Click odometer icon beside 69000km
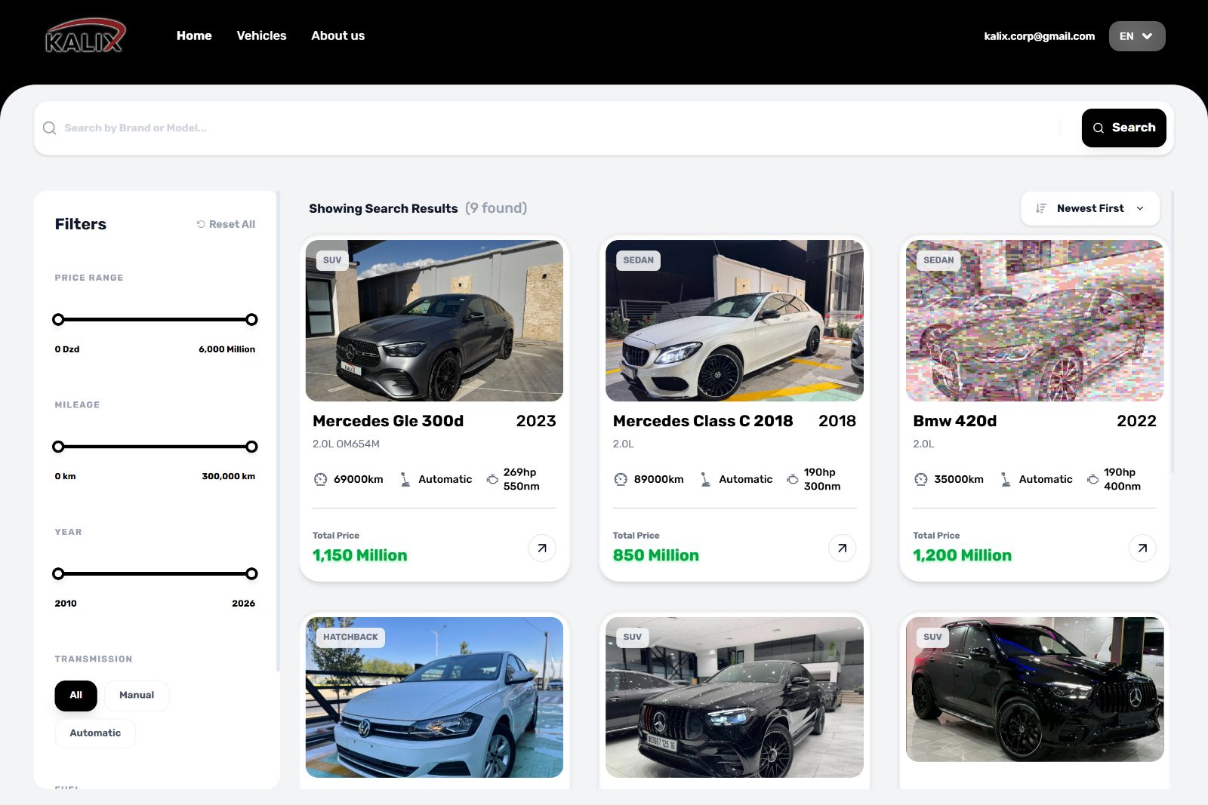The image size is (1208, 805). pyautogui.click(x=321, y=479)
